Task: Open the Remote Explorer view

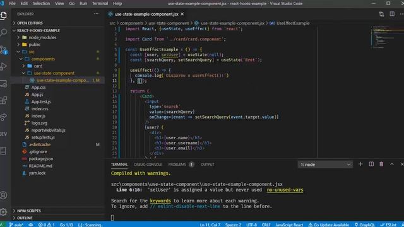Action: click(4, 83)
